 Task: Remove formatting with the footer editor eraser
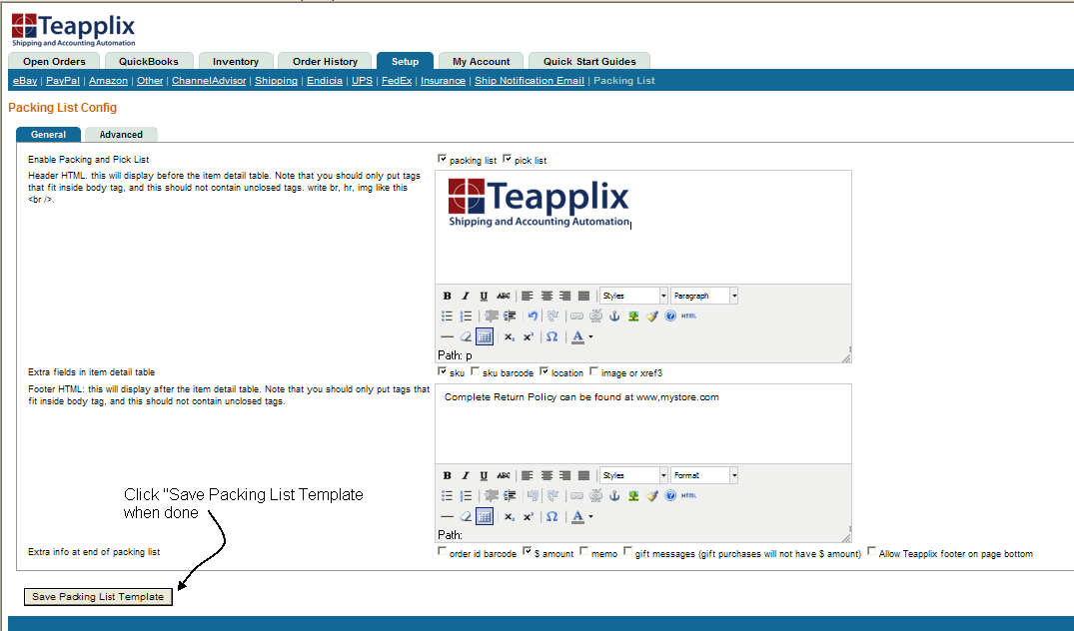[466, 517]
